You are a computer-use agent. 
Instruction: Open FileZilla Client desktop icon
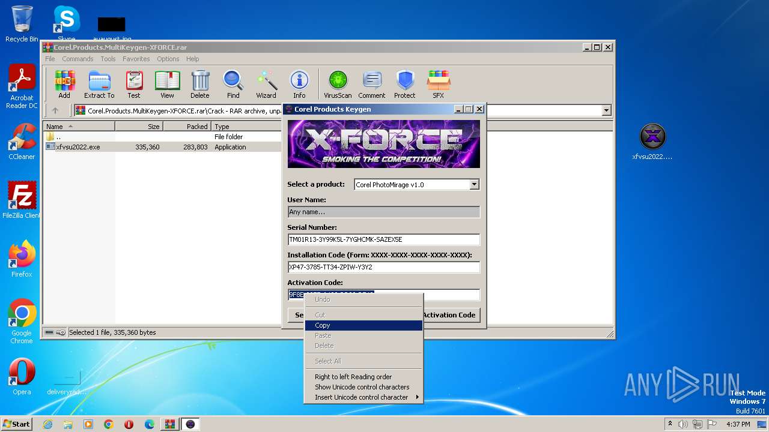click(22, 200)
